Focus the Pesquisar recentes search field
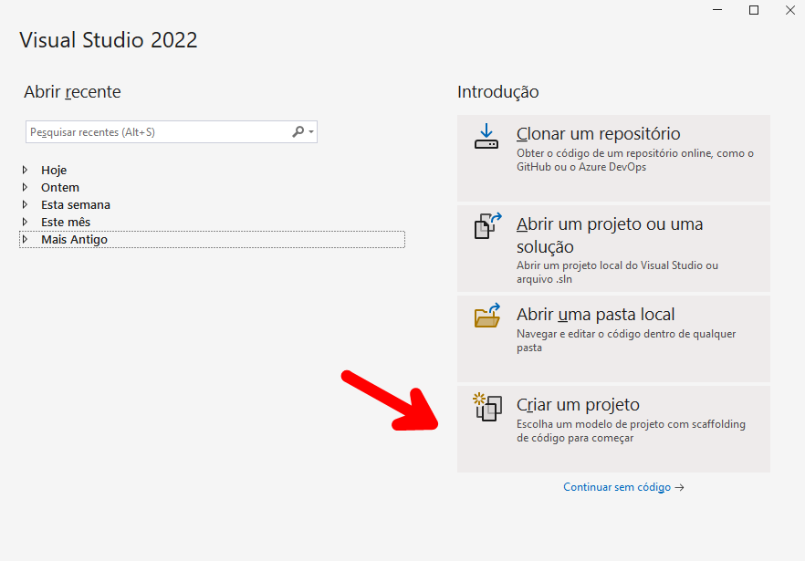 pos(158,132)
